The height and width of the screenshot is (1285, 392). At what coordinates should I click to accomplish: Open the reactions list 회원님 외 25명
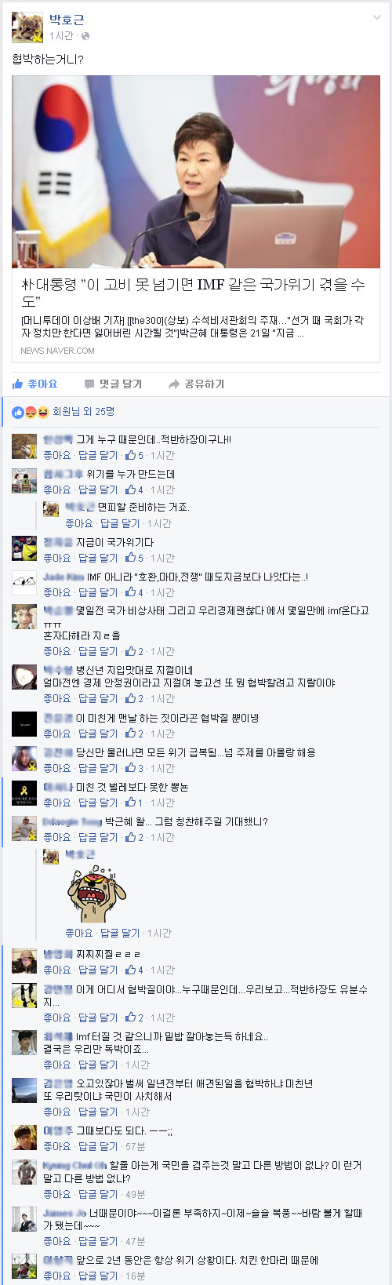(84, 411)
